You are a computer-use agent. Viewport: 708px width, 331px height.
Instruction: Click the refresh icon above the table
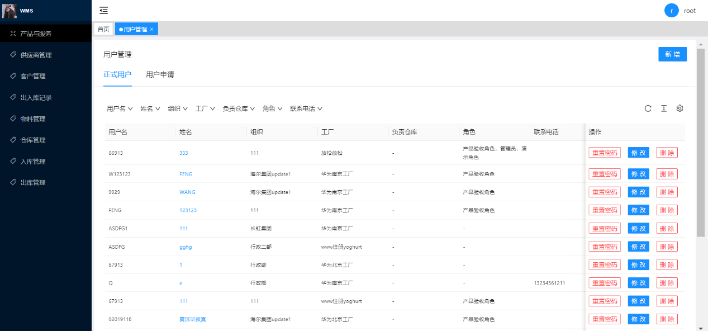tap(648, 108)
